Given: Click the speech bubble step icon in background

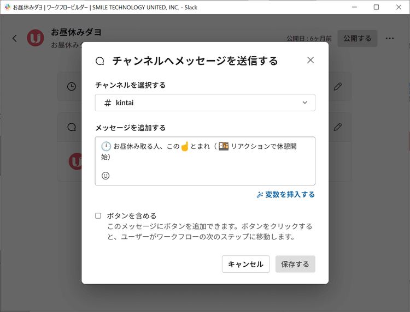Looking at the screenshot, I should 72,127.
